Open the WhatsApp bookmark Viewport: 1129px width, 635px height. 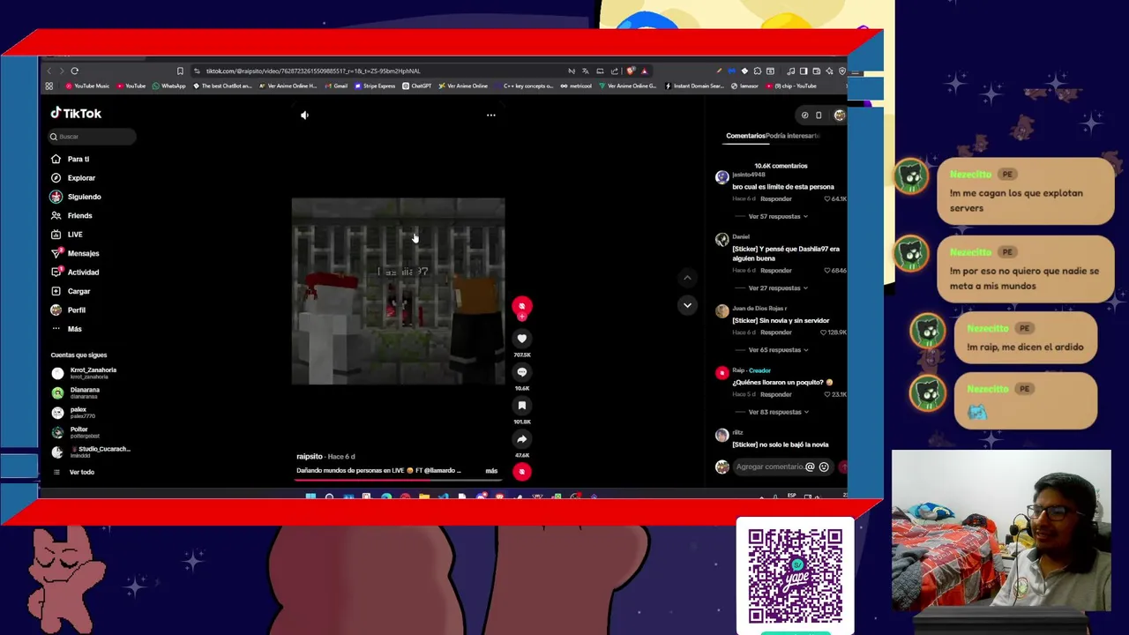[x=168, y=86]
